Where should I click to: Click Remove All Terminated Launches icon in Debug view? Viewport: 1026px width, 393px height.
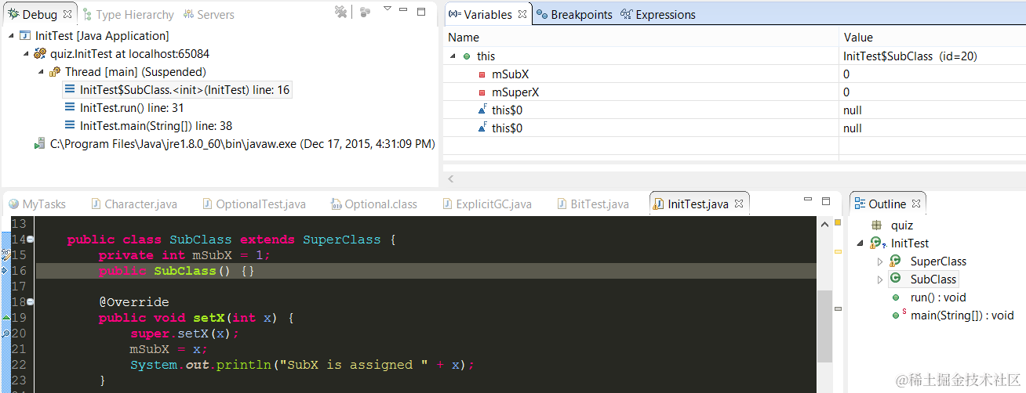[x=340, y=12]
